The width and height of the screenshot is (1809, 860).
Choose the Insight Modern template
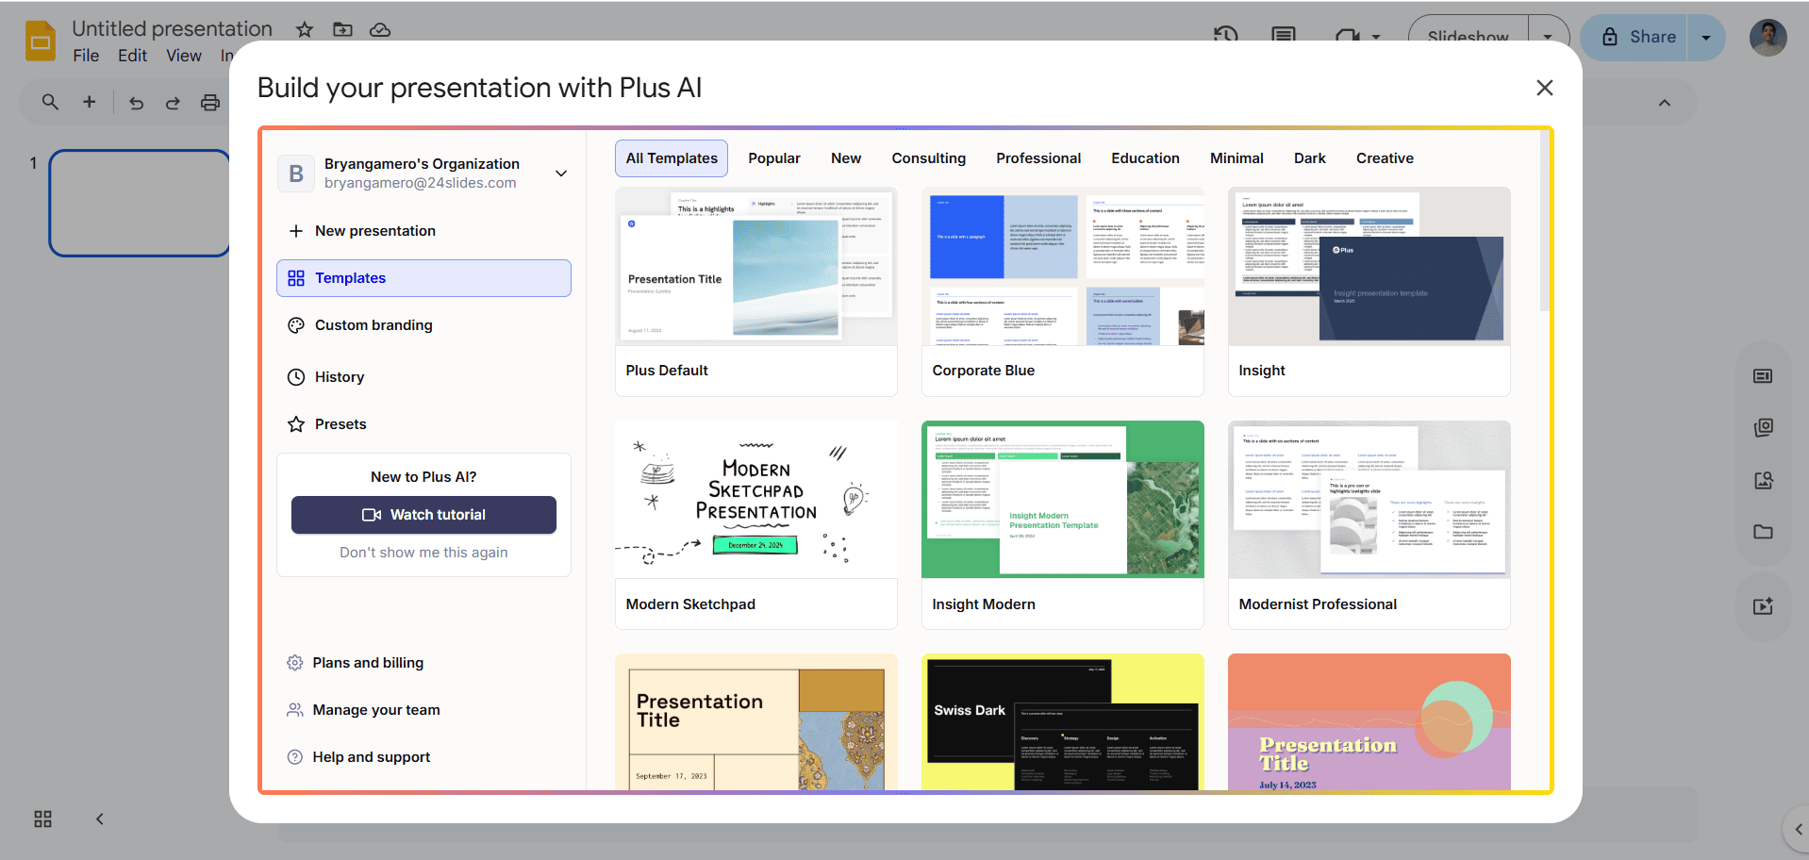click(x=1063, y=525)
